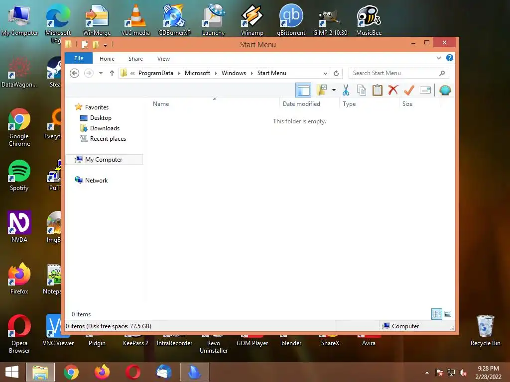Image resolution: width=510 pixels, height=382 pixels.
Task: Switch to Large icons view layout icon
Action: click(448, 314)
